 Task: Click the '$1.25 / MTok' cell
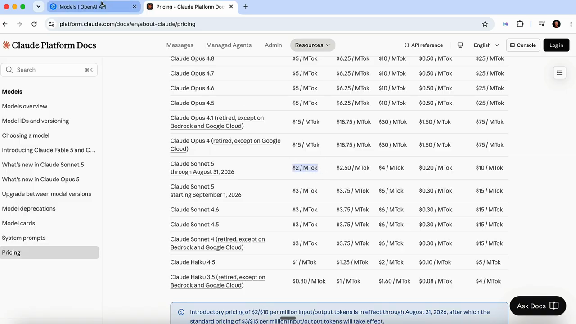[x=352, y=262]
